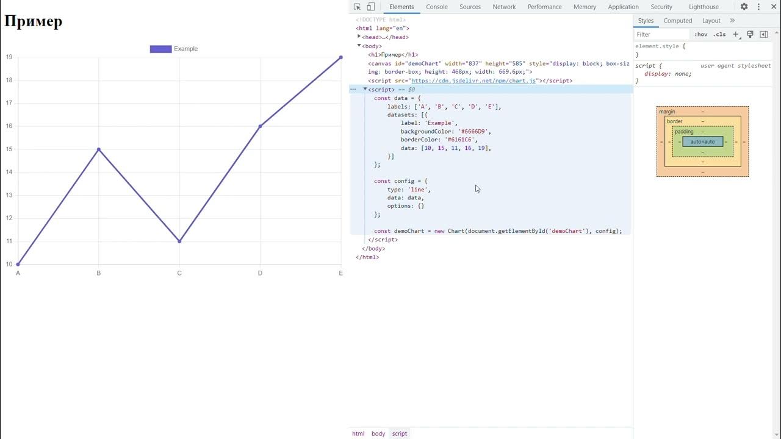
Task: Open the Performance tab
Action: point(545,7)
